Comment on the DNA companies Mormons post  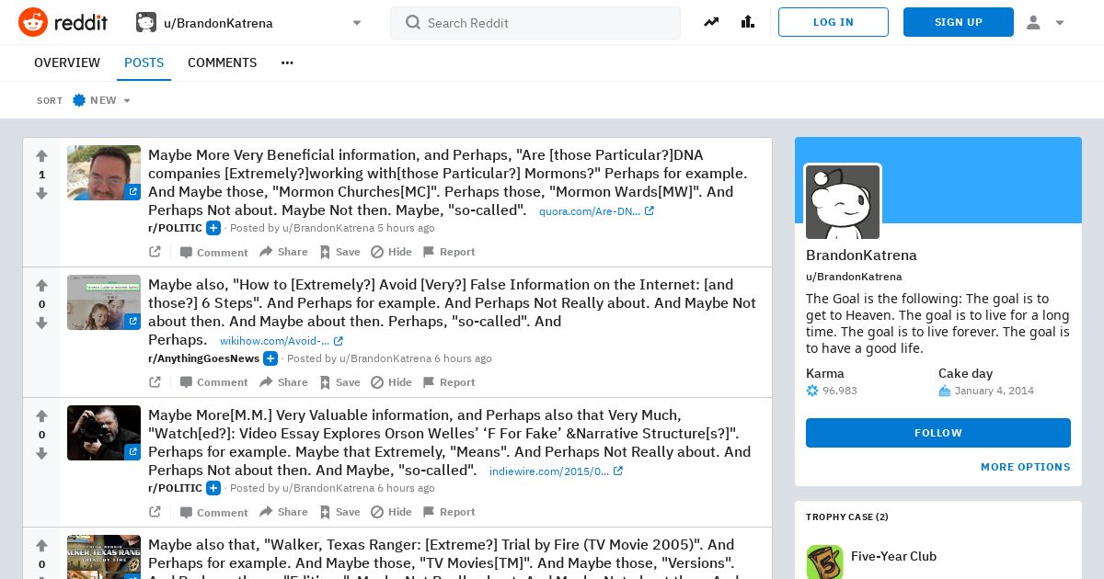(x=213, y=252)
